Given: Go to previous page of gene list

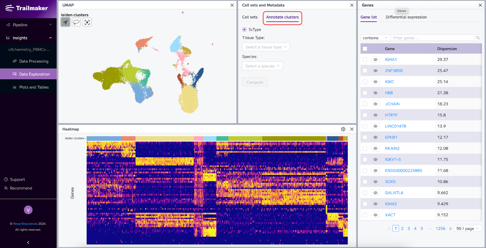Looking at the screenshot, I should coord(389,229).
